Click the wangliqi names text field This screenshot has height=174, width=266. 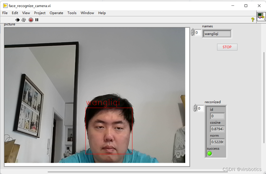(217, 34)
